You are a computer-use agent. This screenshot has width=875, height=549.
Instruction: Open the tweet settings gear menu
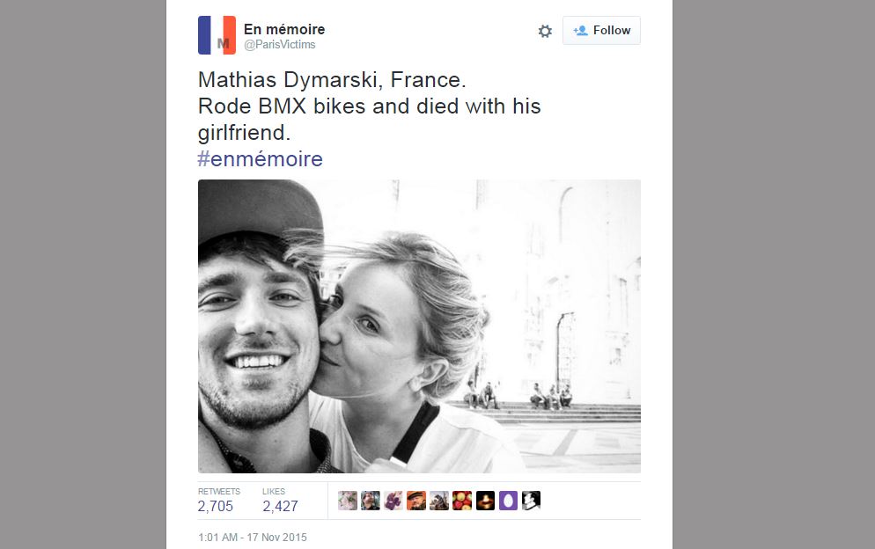coord(545,31)
